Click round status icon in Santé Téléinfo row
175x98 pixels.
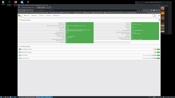coord(154,55)
